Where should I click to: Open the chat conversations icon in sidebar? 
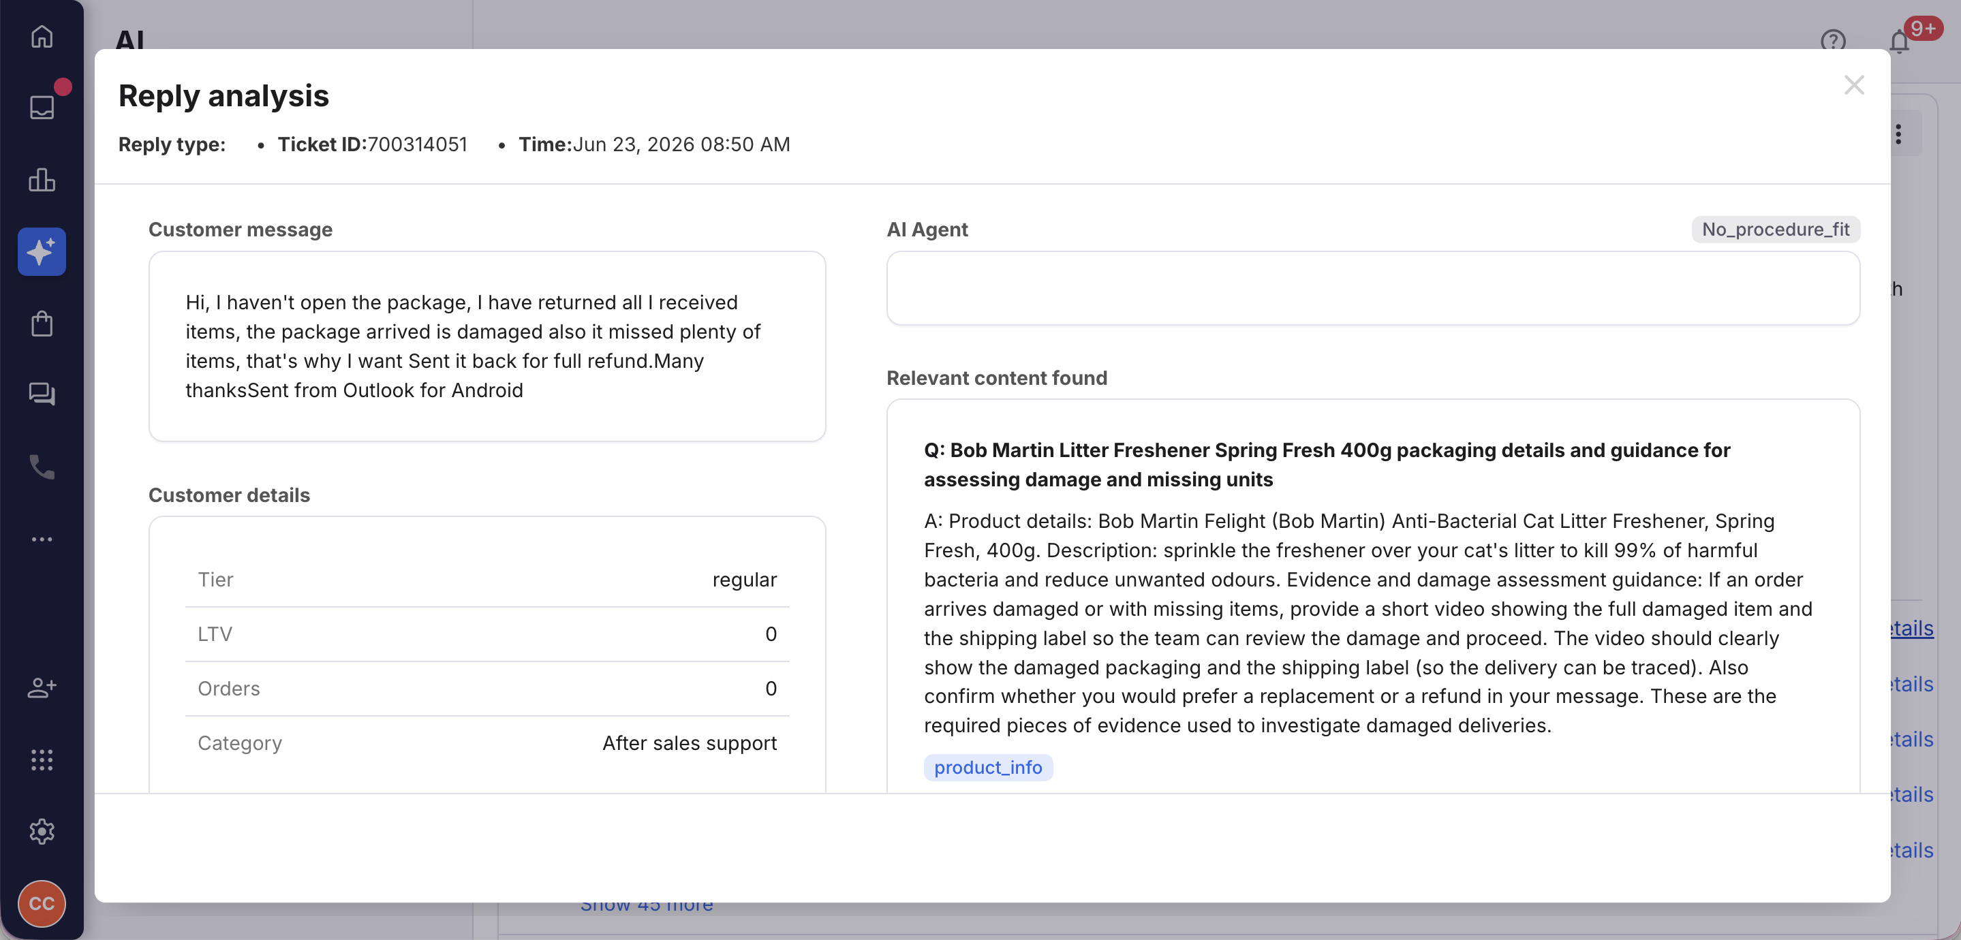tap(42, 394)
